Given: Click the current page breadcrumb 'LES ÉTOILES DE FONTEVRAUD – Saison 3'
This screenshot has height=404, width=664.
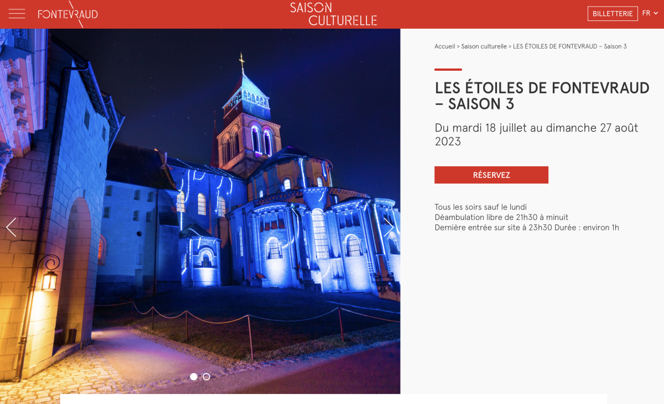Looking at the screenshot, I should [x=570, y=46].
